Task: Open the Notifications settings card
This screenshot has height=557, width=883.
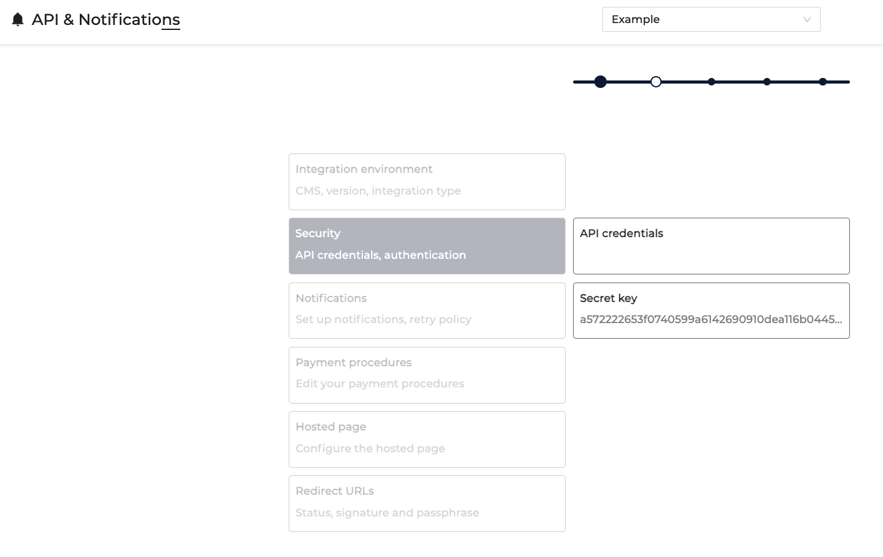Action: click(x=427, y=311)
